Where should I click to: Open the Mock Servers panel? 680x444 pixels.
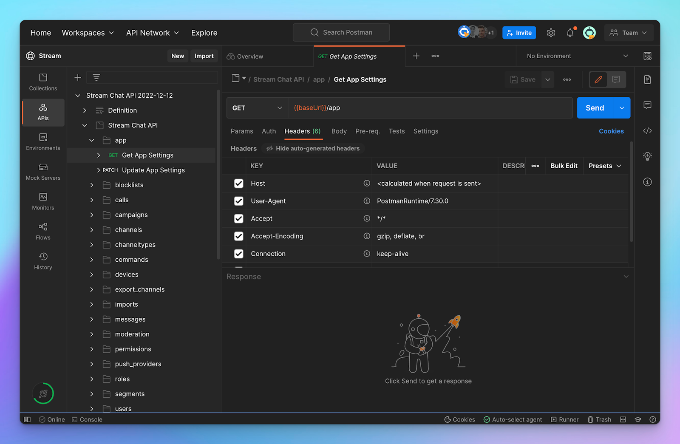point(42,172)
